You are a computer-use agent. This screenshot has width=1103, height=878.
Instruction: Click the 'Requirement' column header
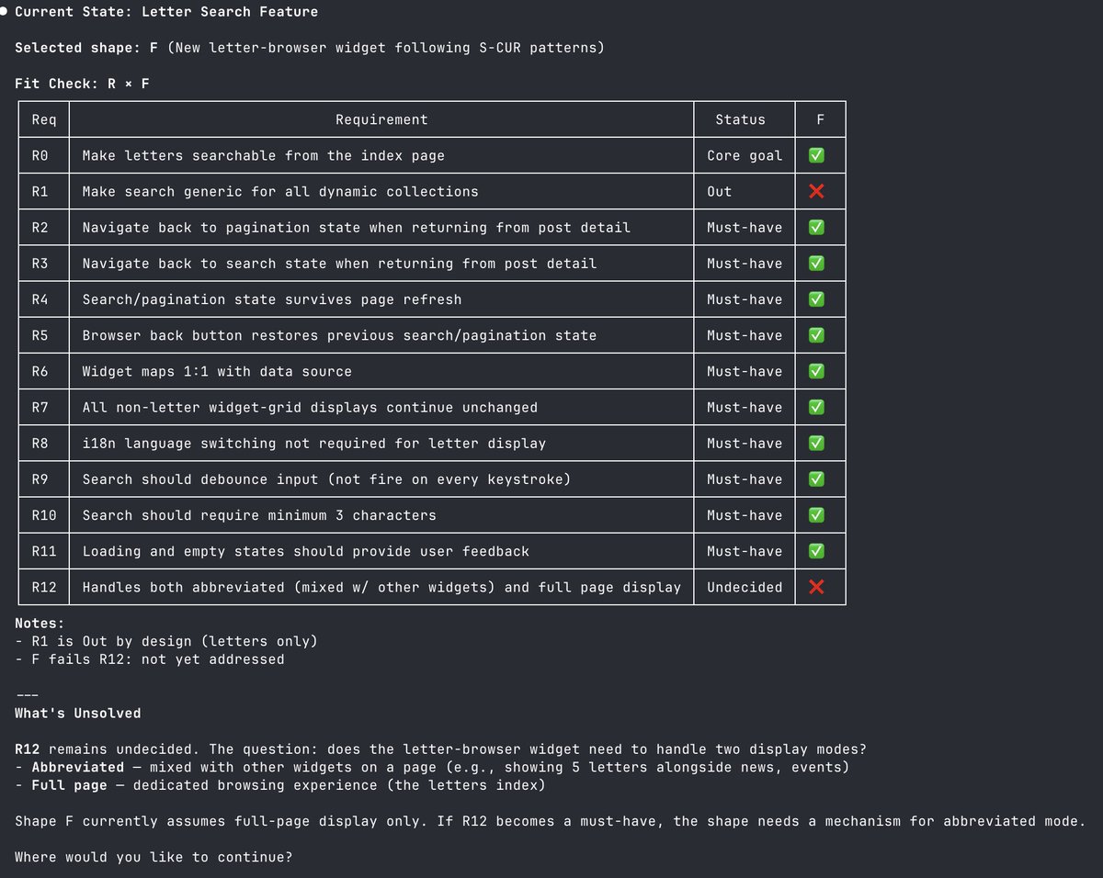pyautogui.click(x=381, y=119)
